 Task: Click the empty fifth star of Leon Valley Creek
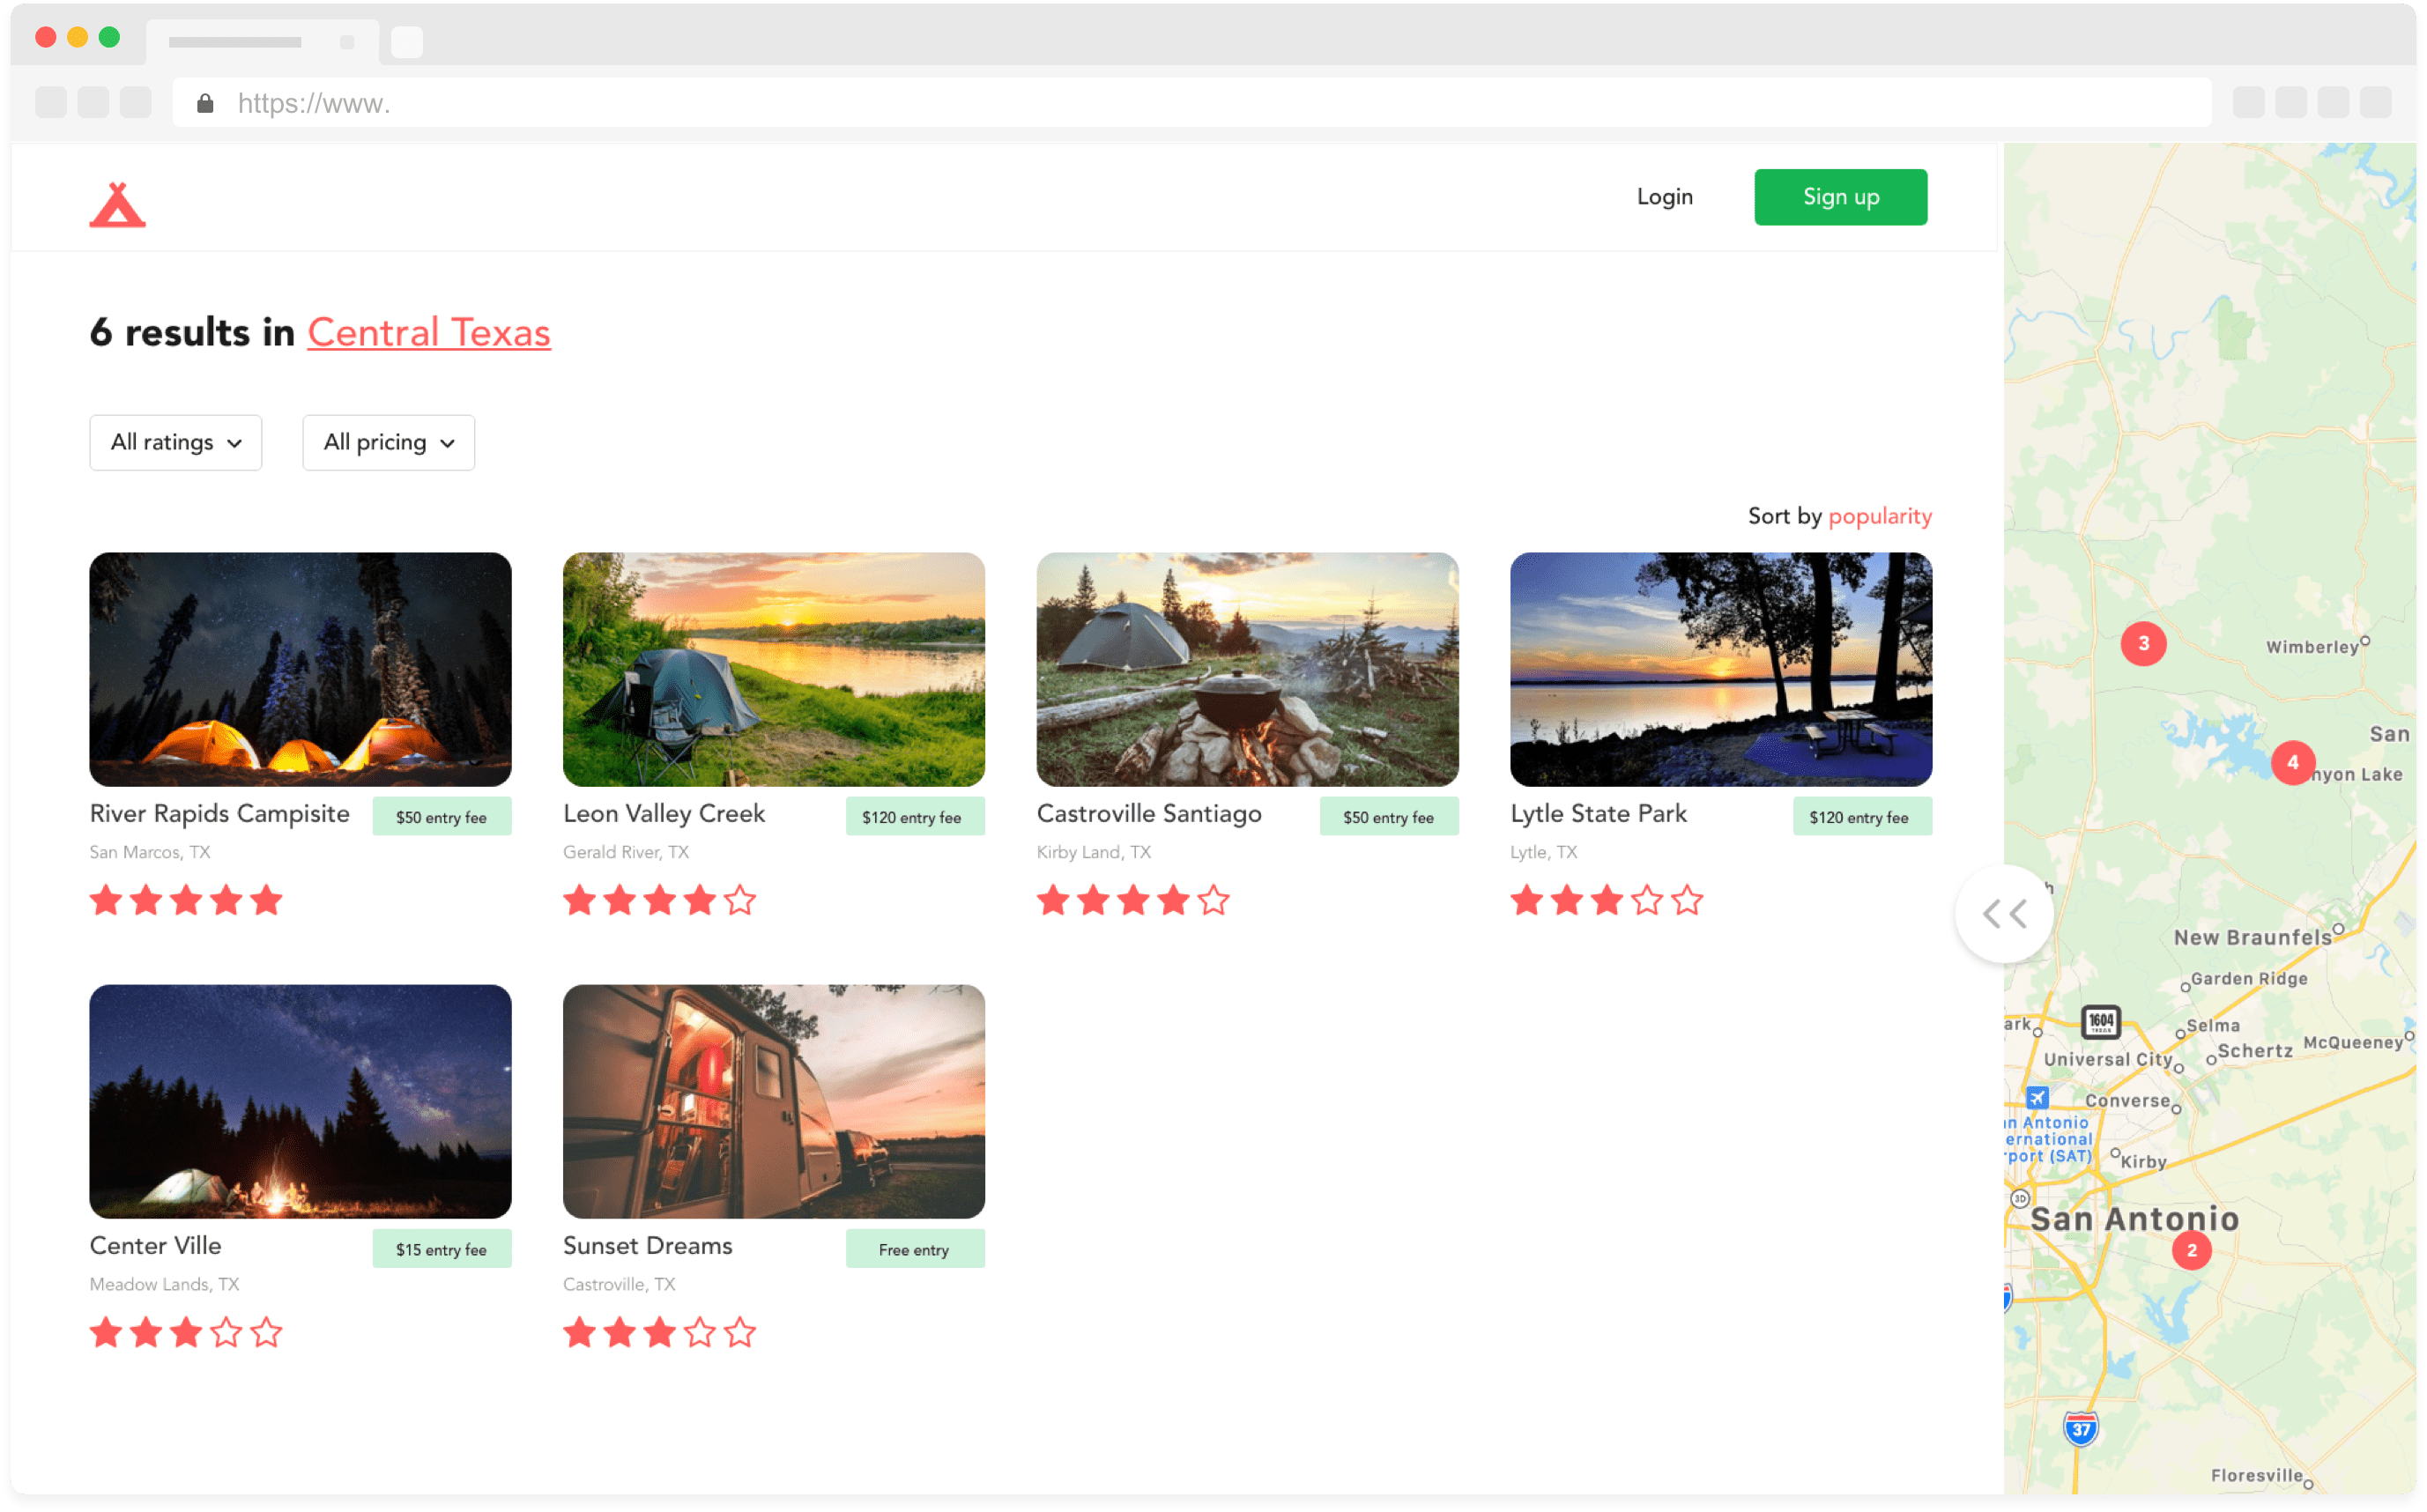click(740, 900)
